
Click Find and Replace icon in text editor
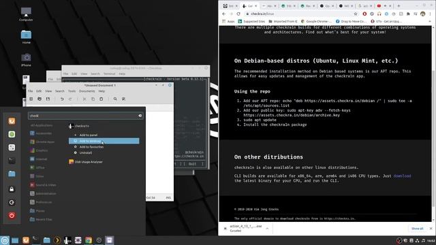[123, 99]
